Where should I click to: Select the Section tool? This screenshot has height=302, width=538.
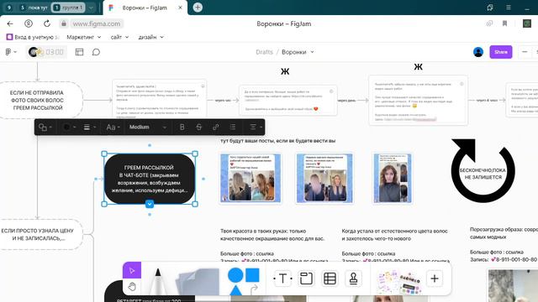click(x=306, y=279)
